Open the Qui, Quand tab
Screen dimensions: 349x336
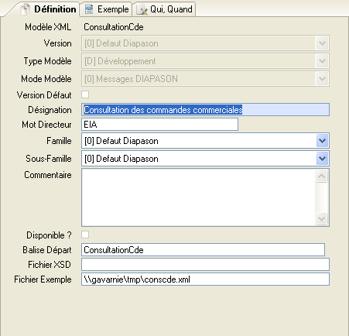tap(164, 9)
